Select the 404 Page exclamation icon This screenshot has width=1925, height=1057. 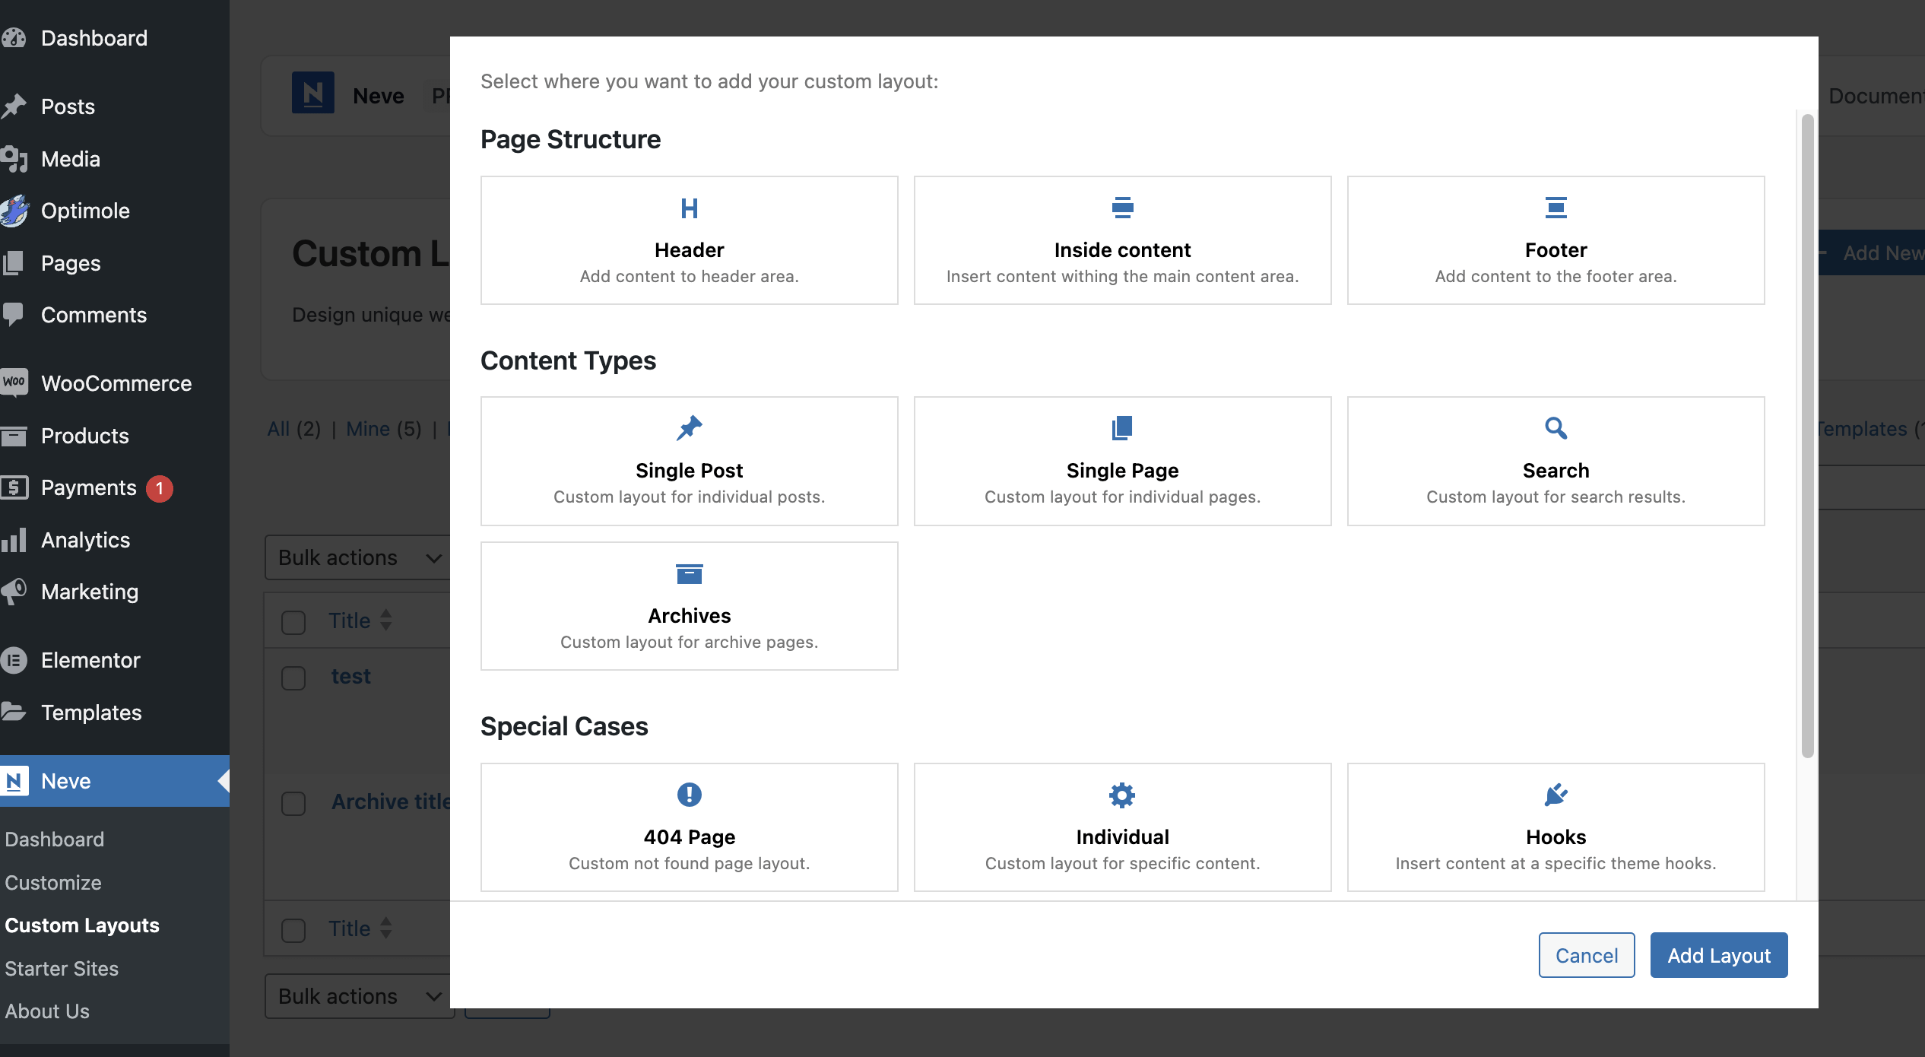(x=689, y=795)
